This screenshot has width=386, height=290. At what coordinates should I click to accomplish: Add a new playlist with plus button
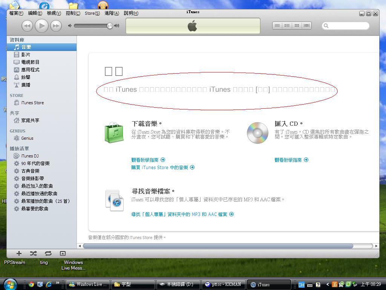(x=19, y=253)
